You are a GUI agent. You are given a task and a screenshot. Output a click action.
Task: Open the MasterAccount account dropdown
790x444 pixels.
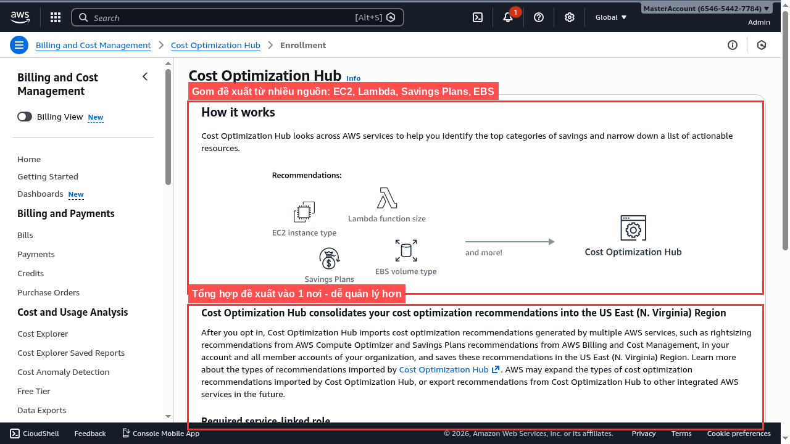point(705,8)
